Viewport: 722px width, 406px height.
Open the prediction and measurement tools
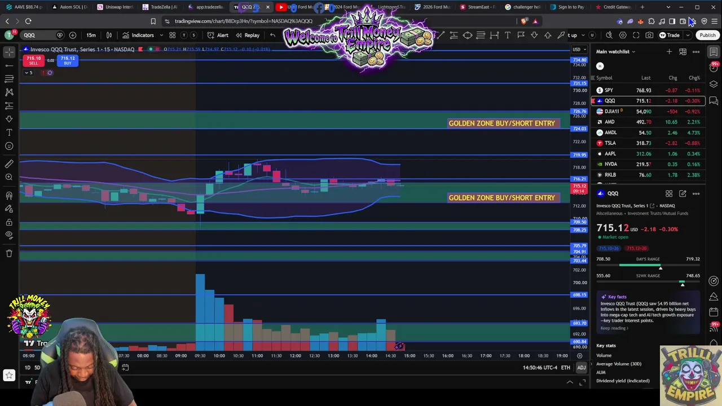[9, 105]
